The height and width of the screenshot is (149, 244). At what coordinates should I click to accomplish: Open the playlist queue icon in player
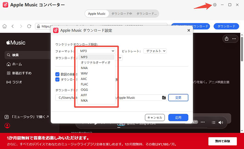click(x=213, y=123)
